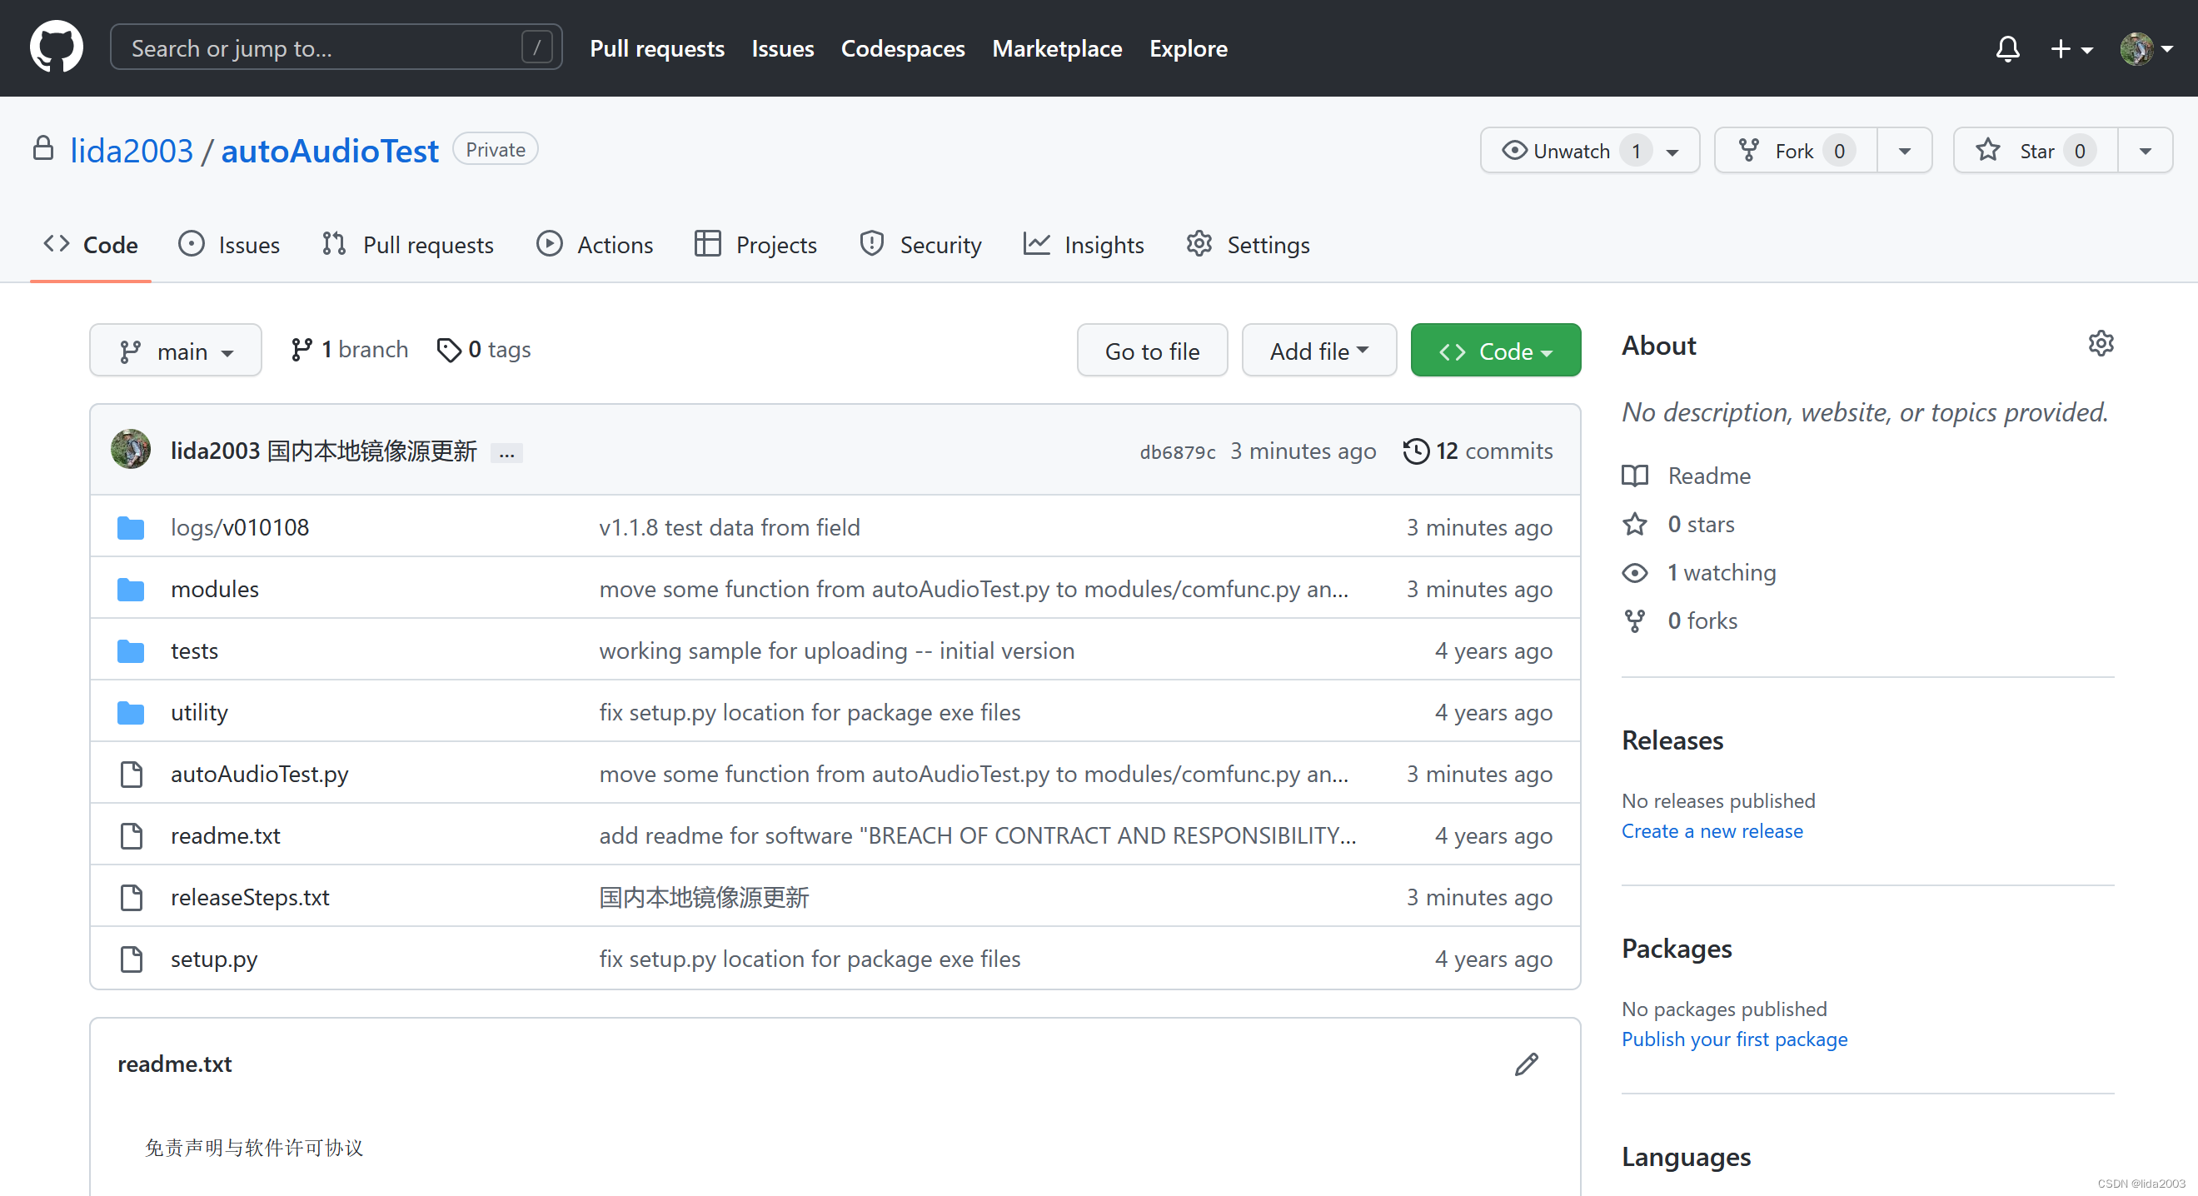Click the About section gear icon
2198x1196 pixels.
(x=2100, y=344)
